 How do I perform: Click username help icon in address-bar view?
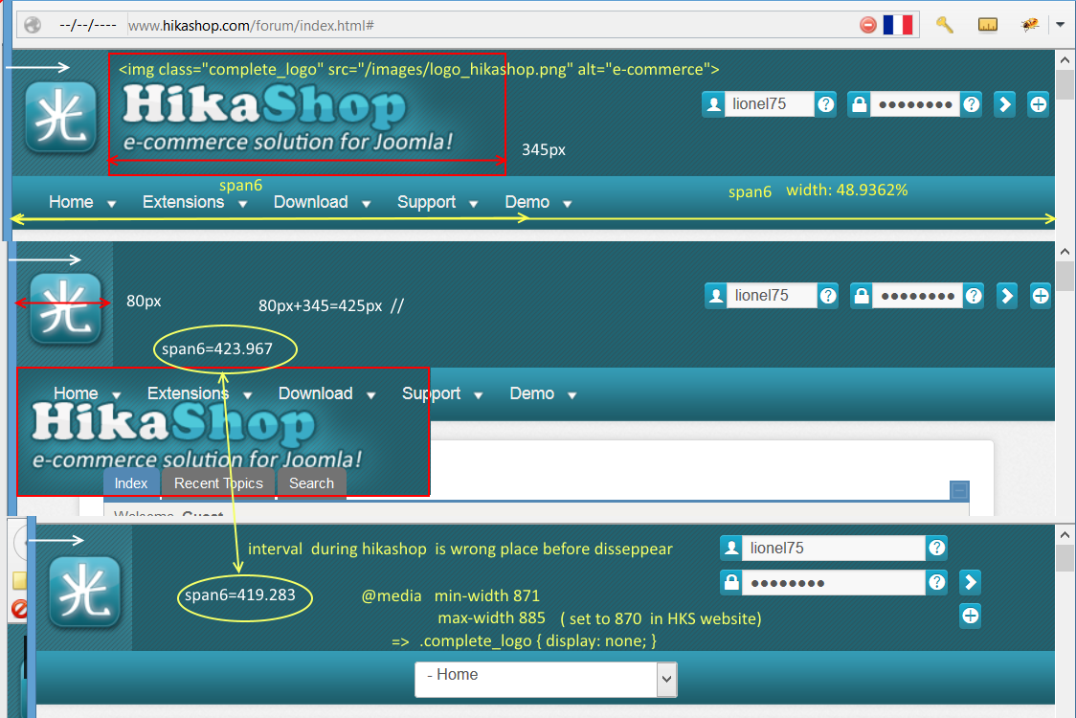[x=826, y=104]
